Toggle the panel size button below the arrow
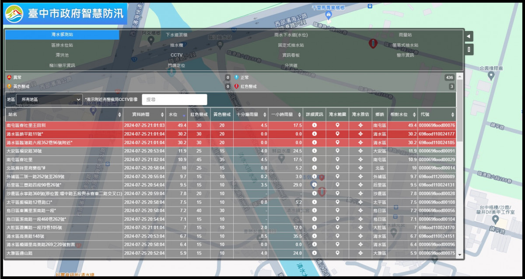The height and width of the screenshot is (279, 525). 469,49
